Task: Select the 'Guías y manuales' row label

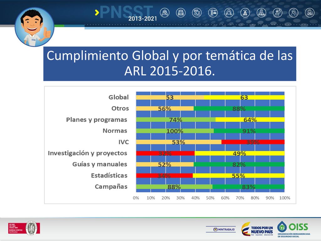Action: coord(100,164)
